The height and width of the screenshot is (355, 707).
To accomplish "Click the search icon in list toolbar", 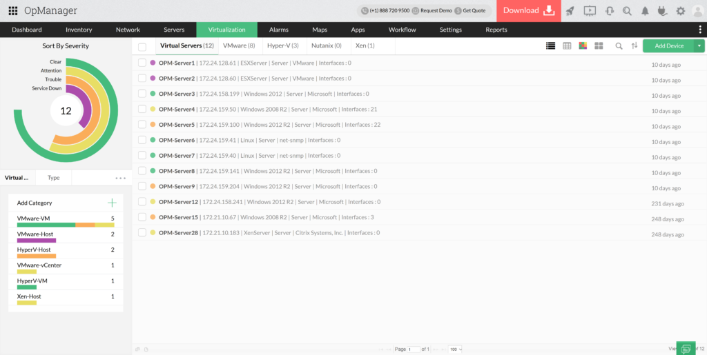I will tap(619, 45).
